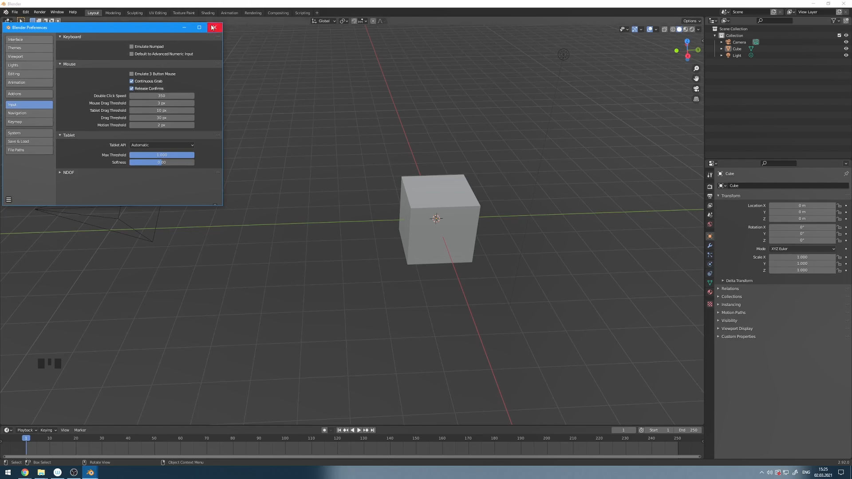Open Blender from the Windows taskbar

click(90, 472)
